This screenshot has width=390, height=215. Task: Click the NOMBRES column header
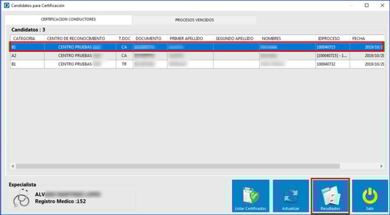[x=288, y=38]
